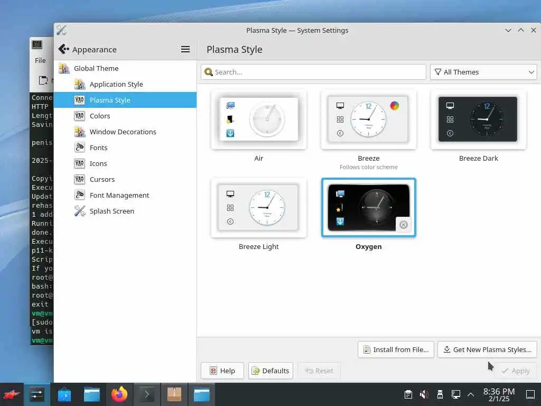Click System Settings taskbar icon
The width and height of the screenshot is (541, 406).
pyautogui.click(x=36, y=394)
